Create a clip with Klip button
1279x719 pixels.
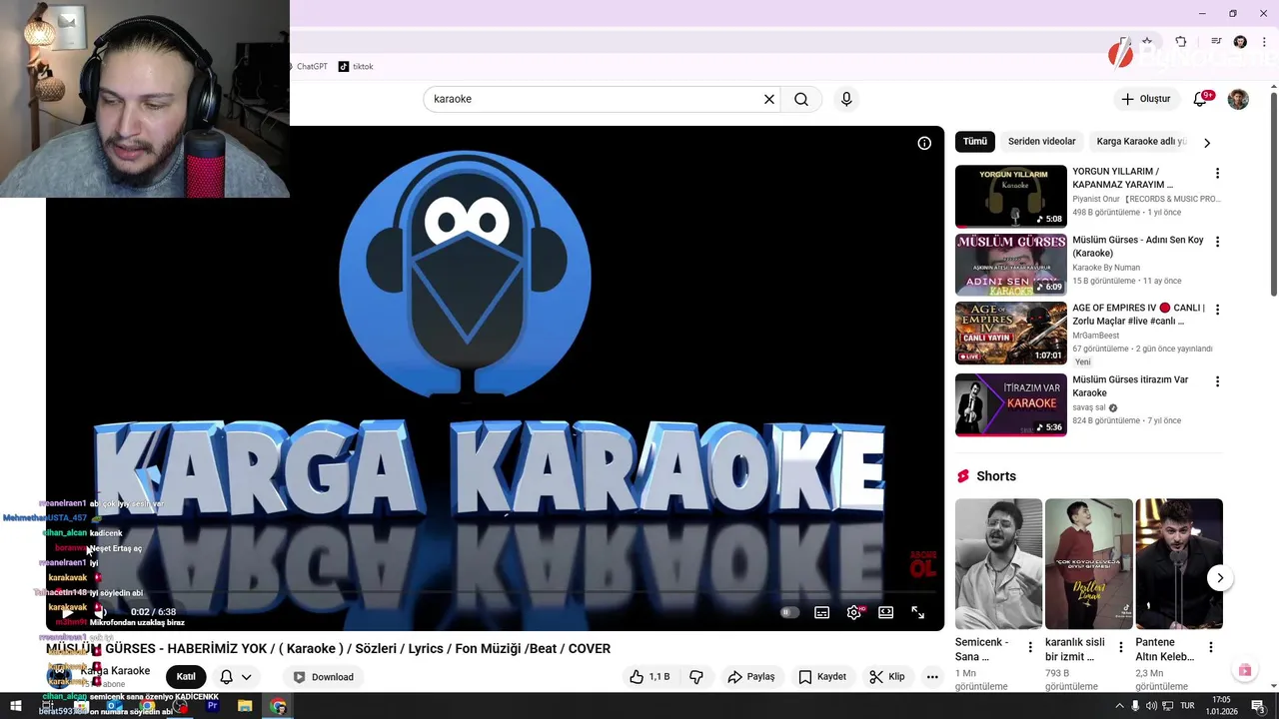(x=887, y=677)
